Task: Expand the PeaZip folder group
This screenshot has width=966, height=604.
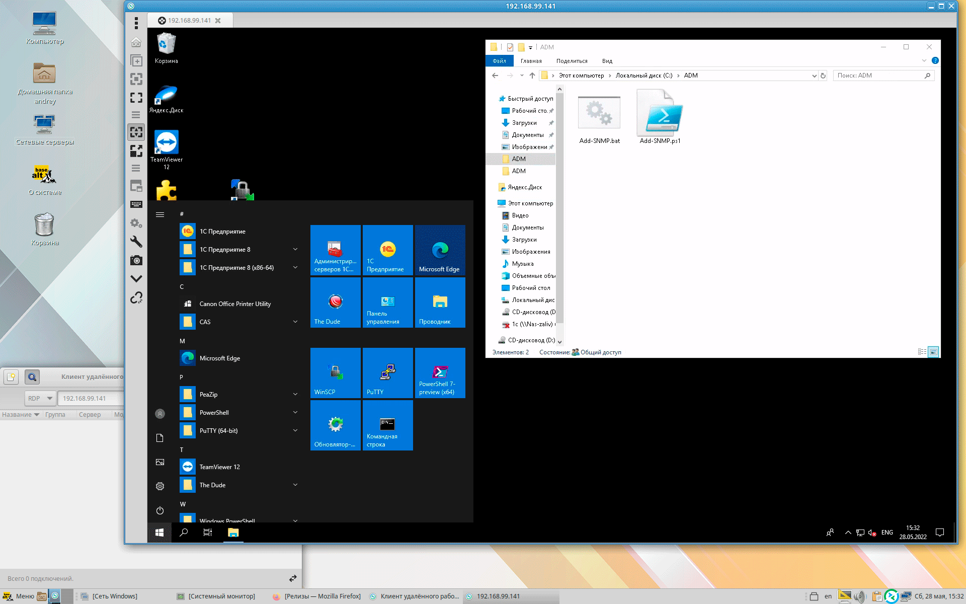Action: click(x=295, y=395)
